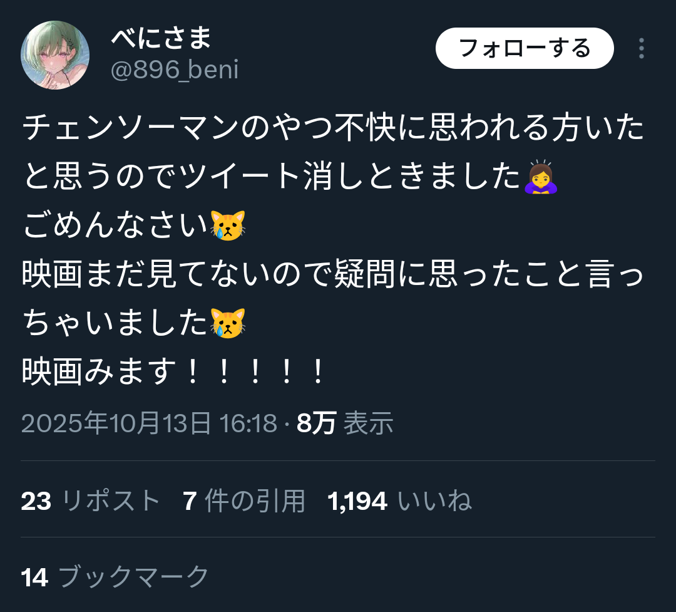Click the 14 ブックマーク count

(115, 577)
